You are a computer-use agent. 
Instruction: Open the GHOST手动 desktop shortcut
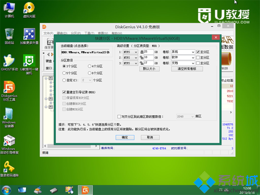point(10,61)
